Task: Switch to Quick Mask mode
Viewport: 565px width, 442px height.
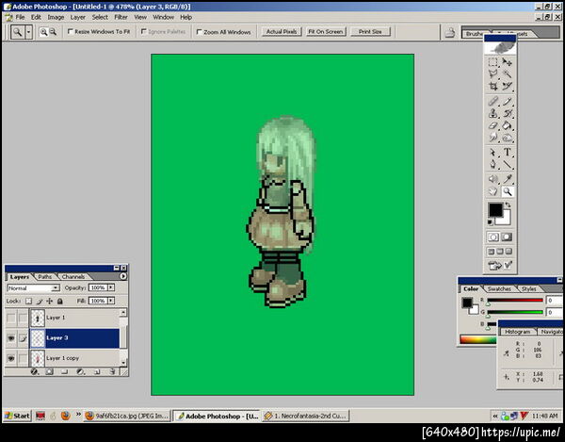Action: tap(507, 237)
